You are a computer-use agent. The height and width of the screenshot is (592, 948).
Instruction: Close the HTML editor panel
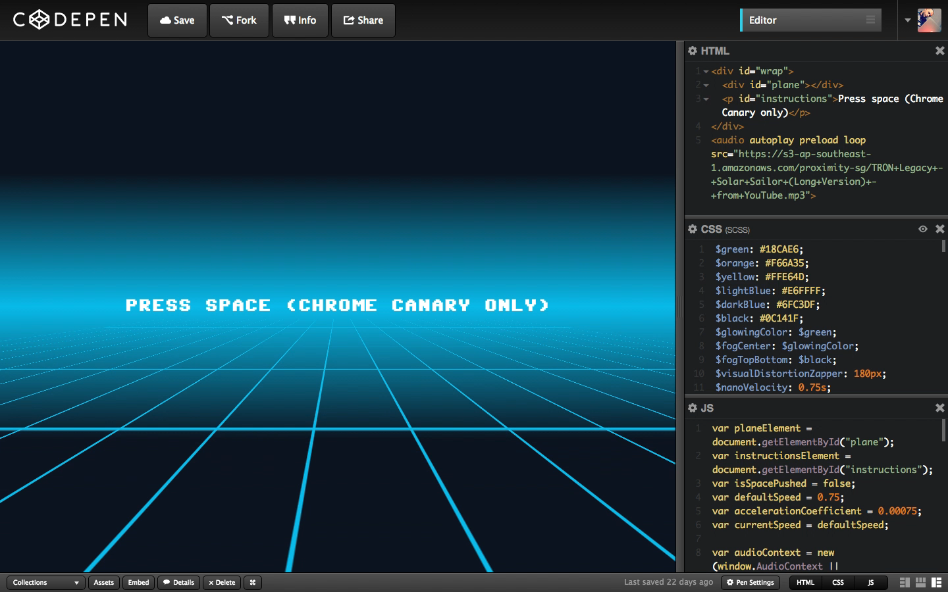[939, 51]
